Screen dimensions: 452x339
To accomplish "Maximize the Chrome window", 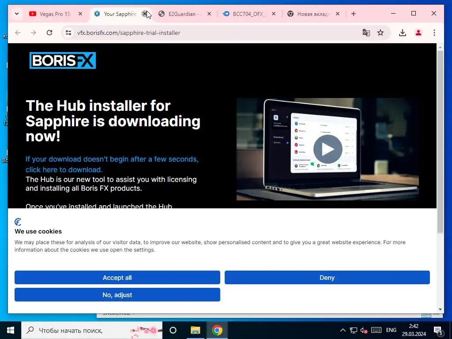I will 413,13.
